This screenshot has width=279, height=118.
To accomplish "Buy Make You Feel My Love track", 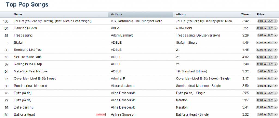I will [265, 71].
